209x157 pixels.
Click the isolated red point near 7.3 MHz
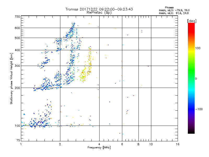[133, 96]
